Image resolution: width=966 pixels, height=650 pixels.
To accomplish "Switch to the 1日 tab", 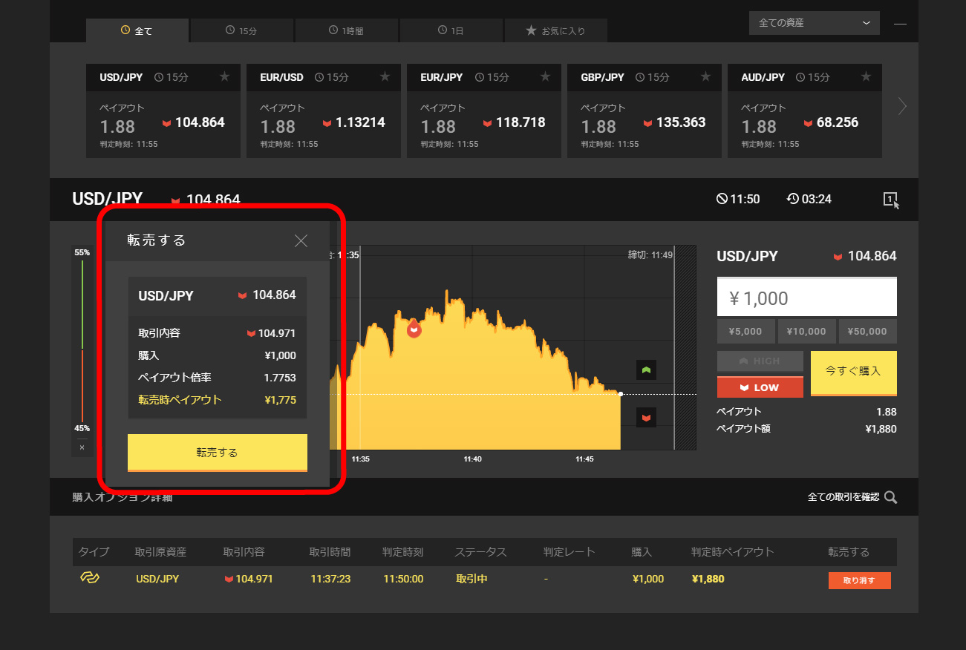I will click(451, 30).
